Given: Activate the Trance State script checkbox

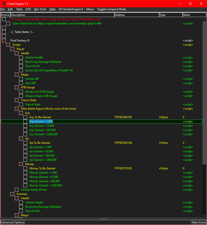Looking at the screenshot, I should [21, 104].
